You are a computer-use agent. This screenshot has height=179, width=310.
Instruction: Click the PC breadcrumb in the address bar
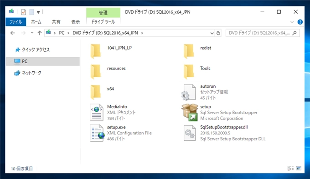[x=62, y=33]
